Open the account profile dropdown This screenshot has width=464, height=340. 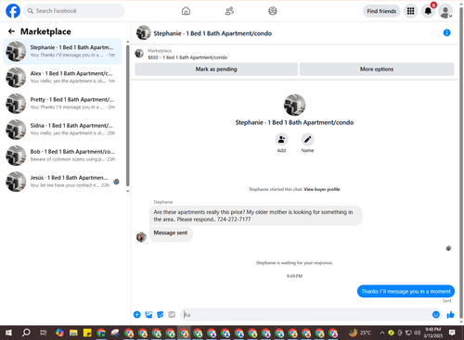(445, 11)
